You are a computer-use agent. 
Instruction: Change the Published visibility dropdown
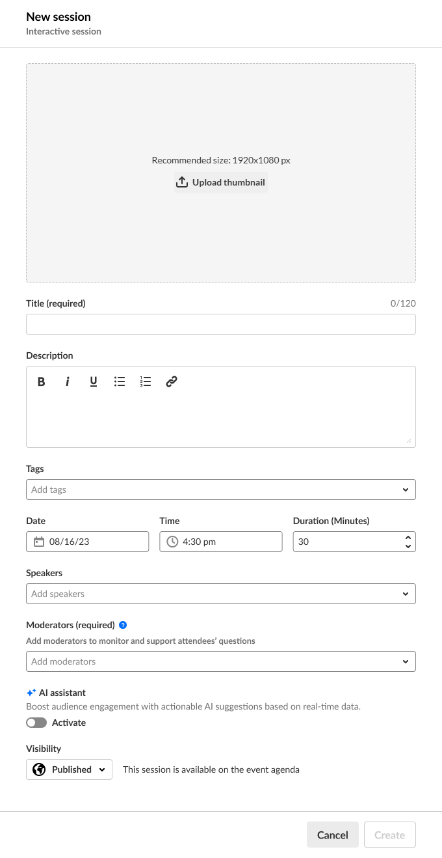click(x=70, y=769)
